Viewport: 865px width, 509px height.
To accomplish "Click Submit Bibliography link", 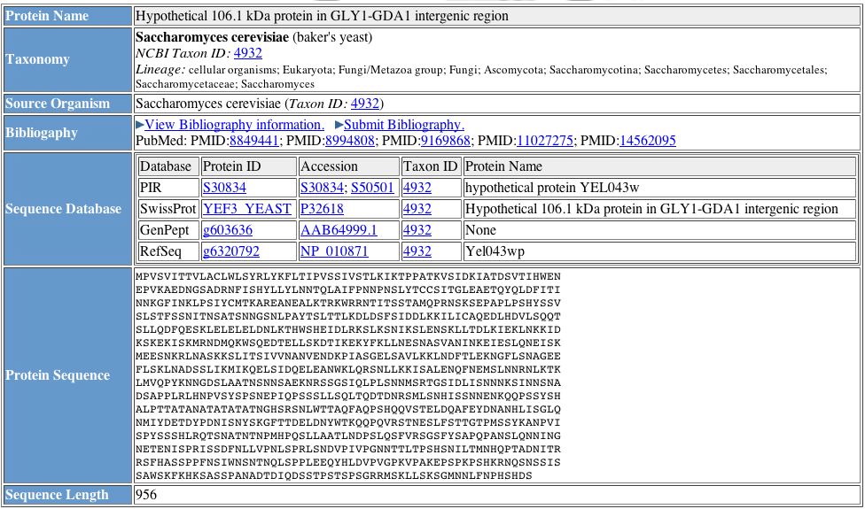I will (x=404, y=125).
